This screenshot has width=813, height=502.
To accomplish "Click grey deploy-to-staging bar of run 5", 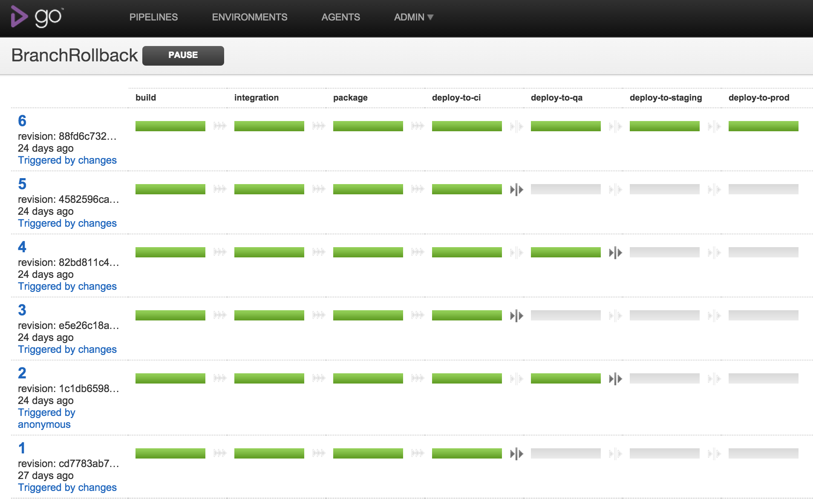I will [664, 189].
